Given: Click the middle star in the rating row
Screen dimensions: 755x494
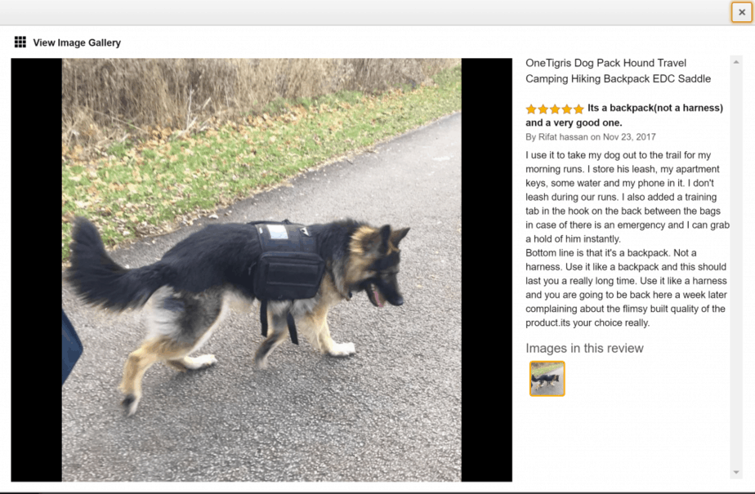Looking at the screenshot, I should pyautogui.click(x=555, y=109).
